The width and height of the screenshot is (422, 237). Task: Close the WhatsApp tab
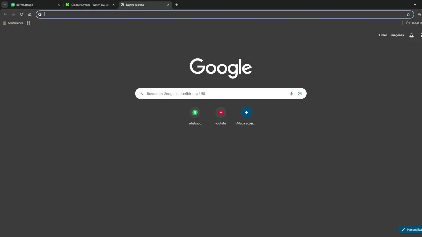tap(59, 5)
